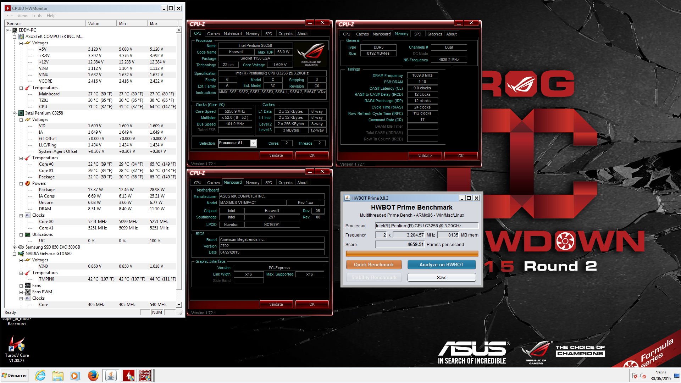681x383 pixels.
Task: Click the NVIDIA GeForce GTX 980 card icon
Action: (21, 254)
